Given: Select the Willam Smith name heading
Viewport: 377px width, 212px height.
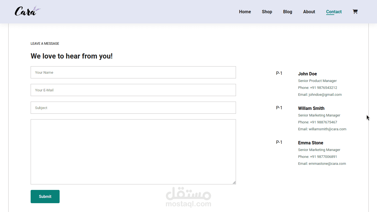Looking at the screenshot, I should tap(311, 108).
